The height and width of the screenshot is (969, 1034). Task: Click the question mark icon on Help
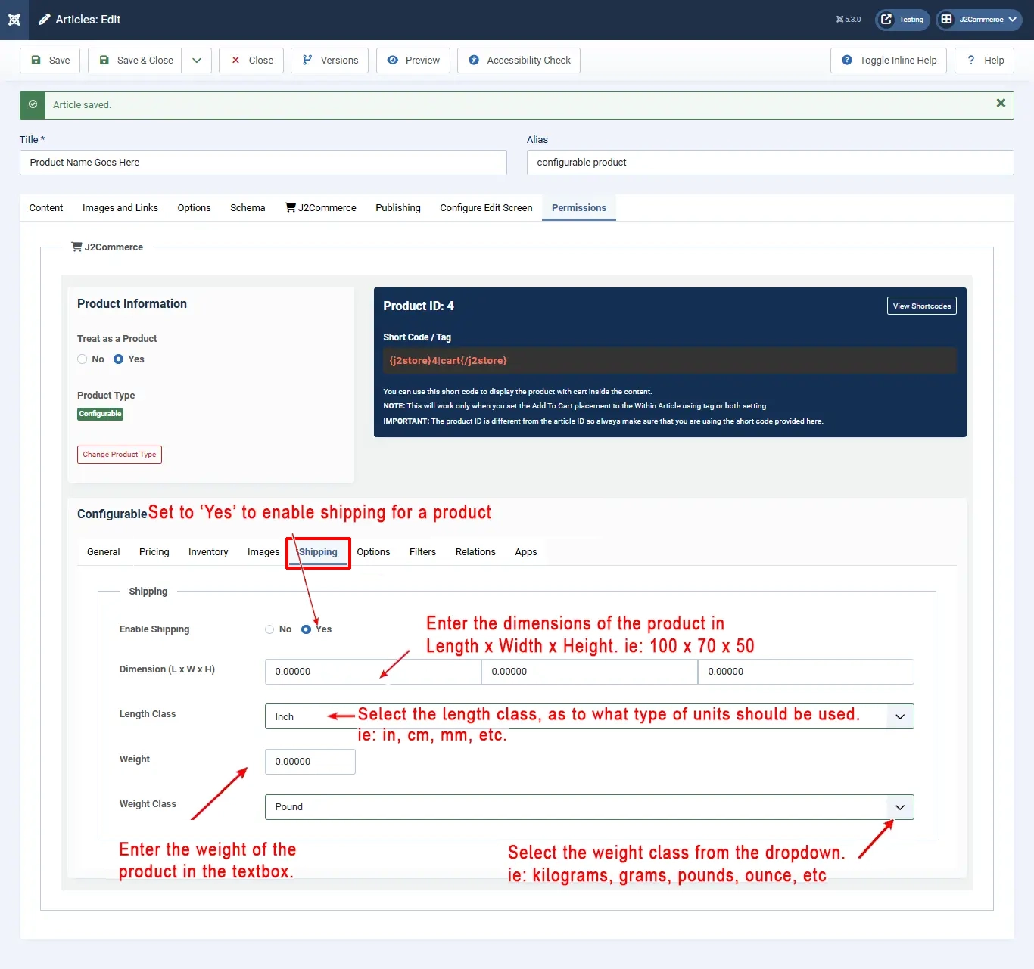point(970,61)
